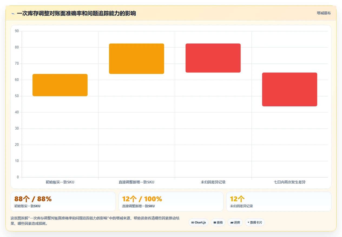Click the orange 直接调整新增一致SKU bar
This screenshot has width=342, height=237.
137,59
